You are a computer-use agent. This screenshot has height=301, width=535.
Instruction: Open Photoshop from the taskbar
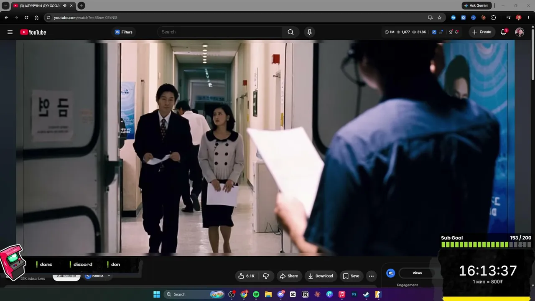click(354, 294)
